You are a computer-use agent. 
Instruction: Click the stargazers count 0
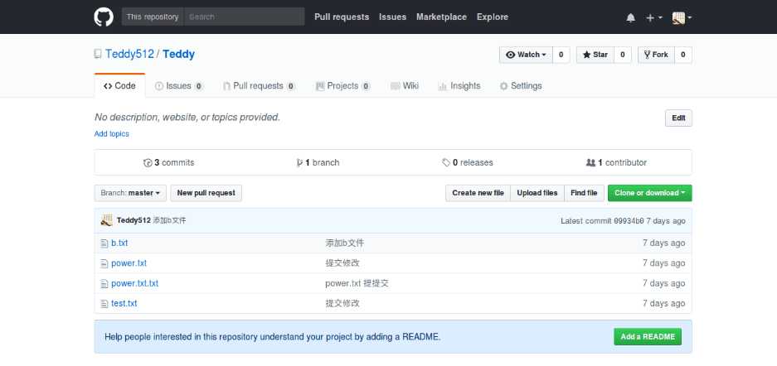pos(623,55)
